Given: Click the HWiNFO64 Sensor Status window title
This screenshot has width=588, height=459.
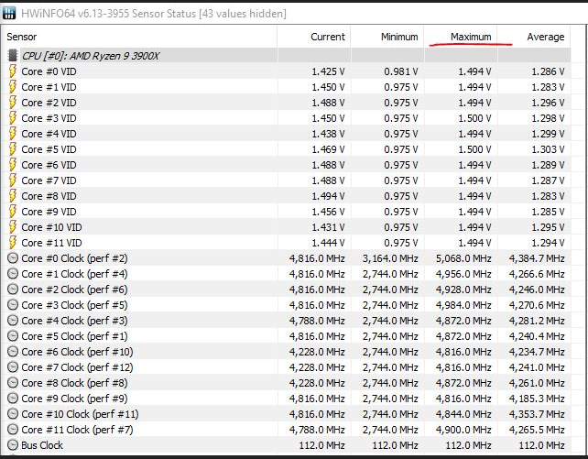Looking at the screenshot, I should pyautogui.click(x=154, y=14).
